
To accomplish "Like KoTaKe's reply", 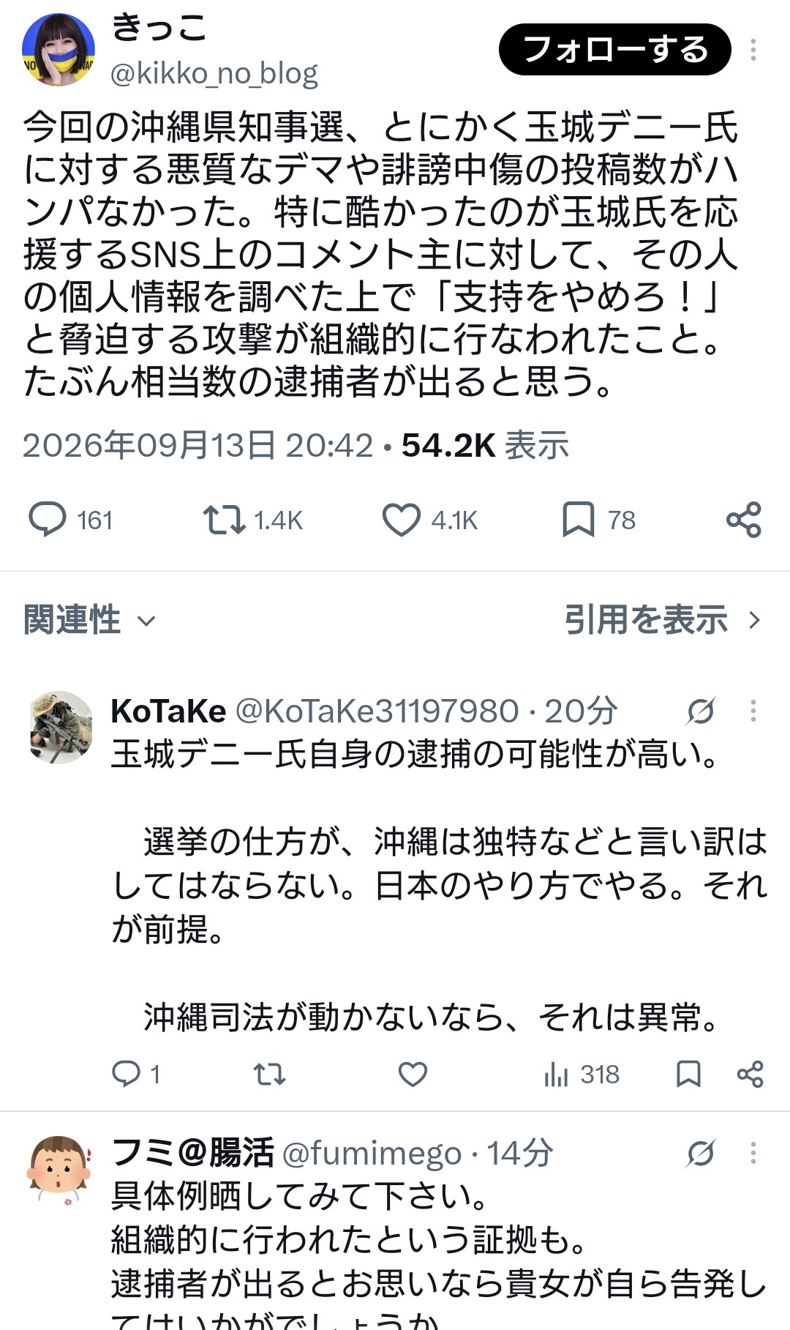I will (x=413, y=1074).
